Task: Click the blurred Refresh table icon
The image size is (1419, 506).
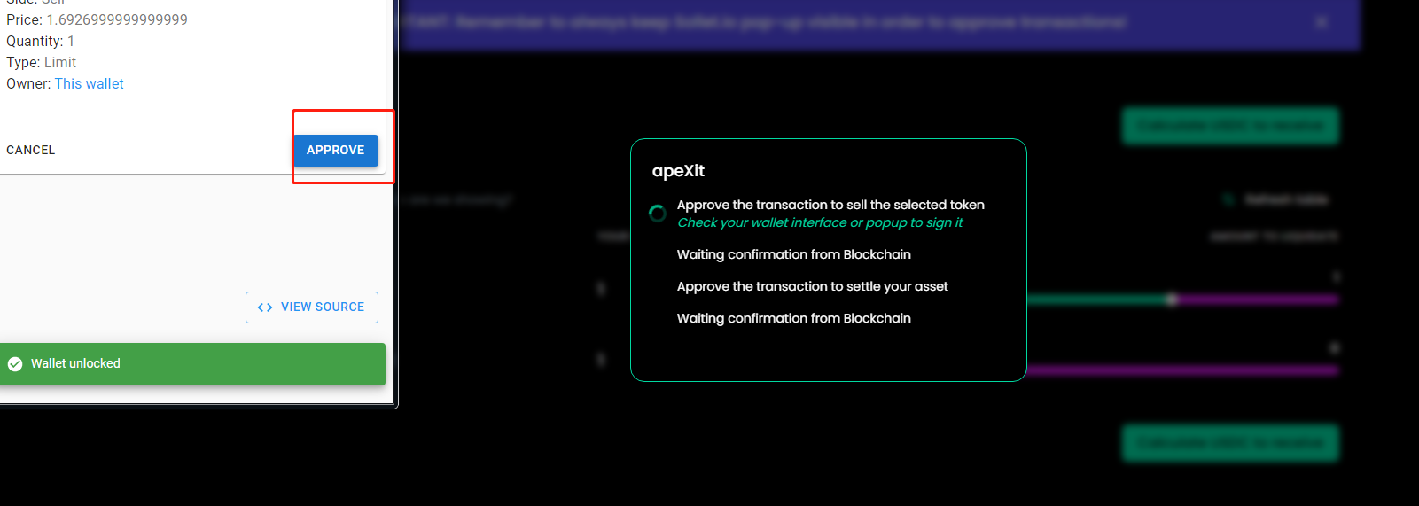Action: coord(1228,199)
